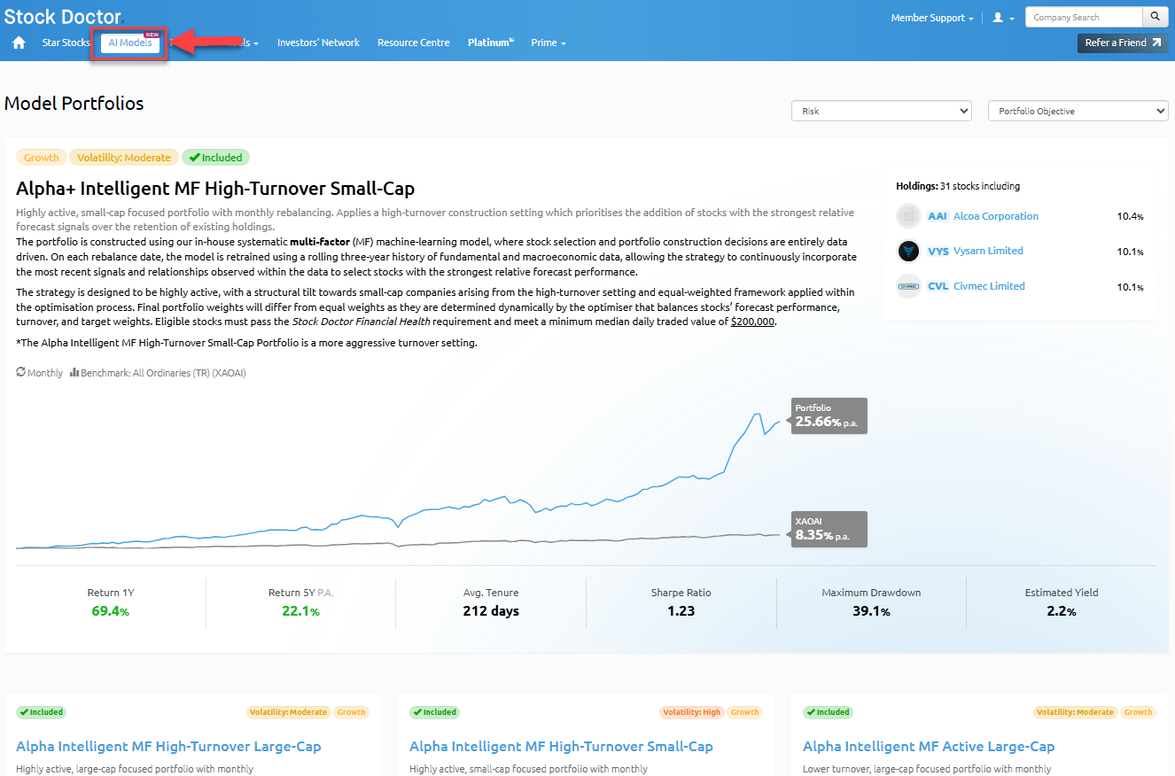This screenshot has height=776, width=1175.
Task: Click the Alpha+ Intelligent MF High-Turnover Small-Cap heading
Action: 215,189
